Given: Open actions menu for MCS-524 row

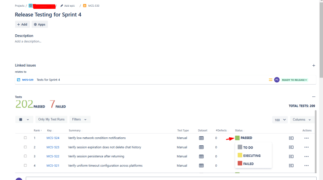Looking at the screenshot, I should (x=307, y=138).
